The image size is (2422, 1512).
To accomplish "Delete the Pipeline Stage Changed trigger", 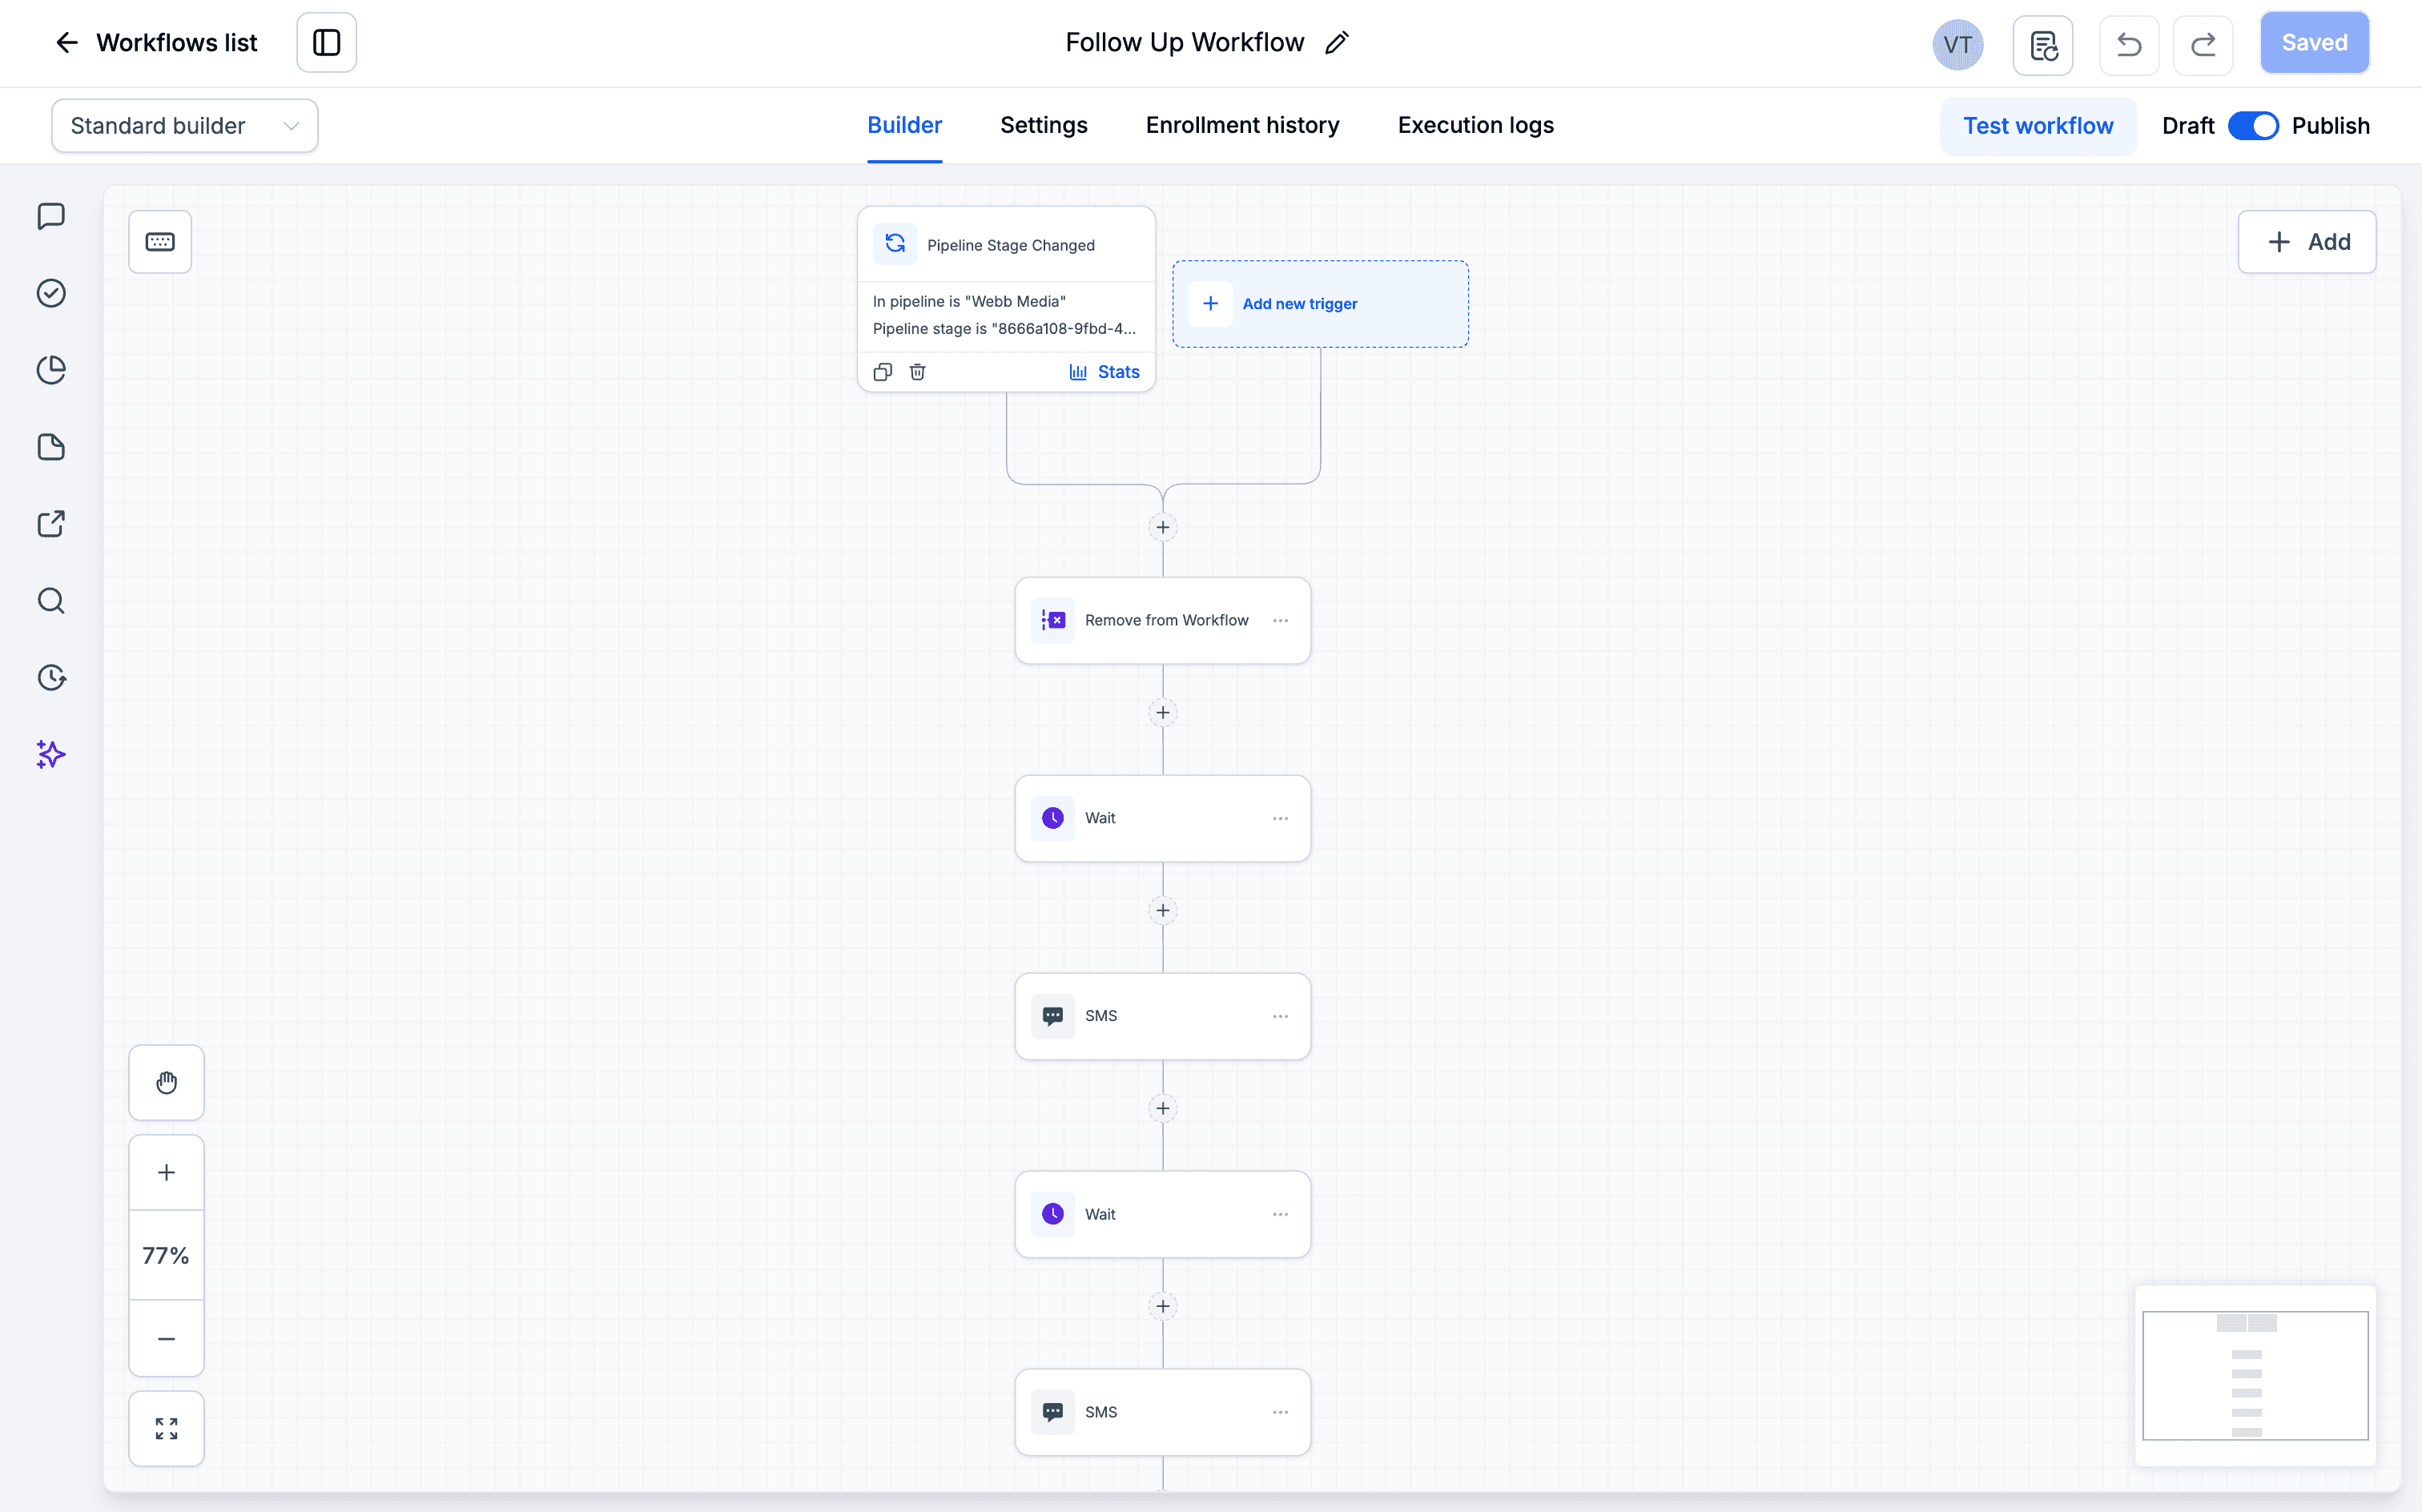I will click(917, 372).
